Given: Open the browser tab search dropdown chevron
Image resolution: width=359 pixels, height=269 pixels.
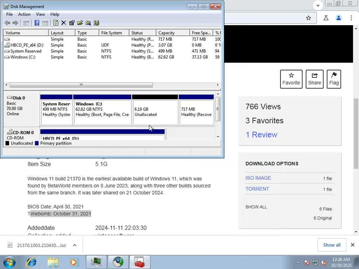Looking at the screenshot, I should point(318,5).
